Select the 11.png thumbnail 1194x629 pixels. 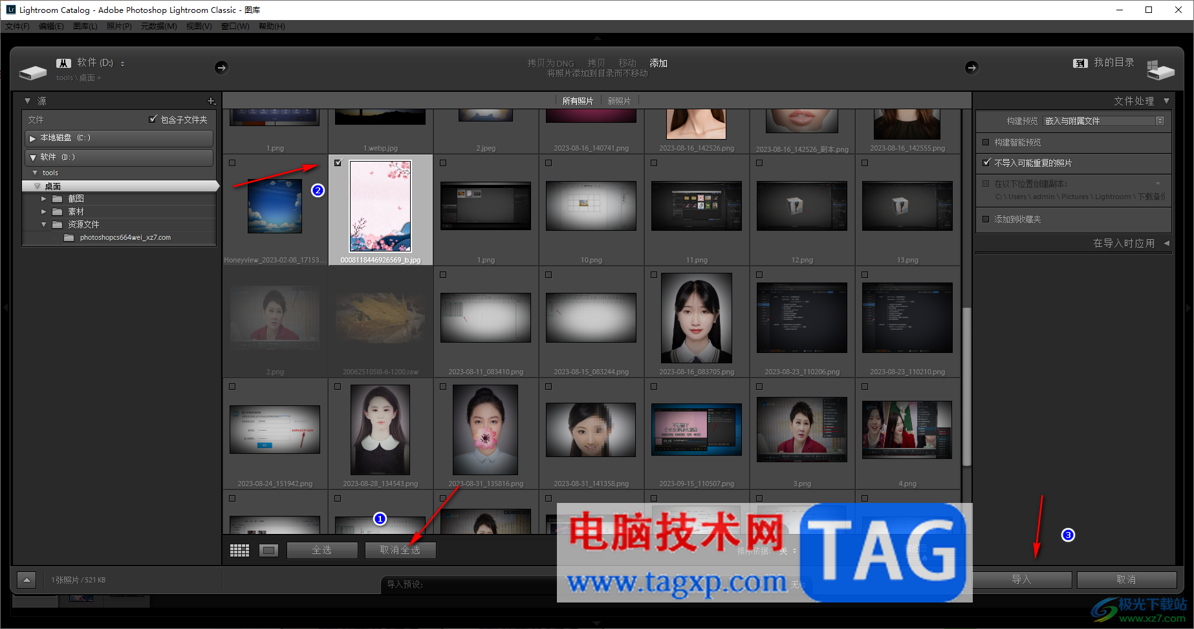coord(697,206)
